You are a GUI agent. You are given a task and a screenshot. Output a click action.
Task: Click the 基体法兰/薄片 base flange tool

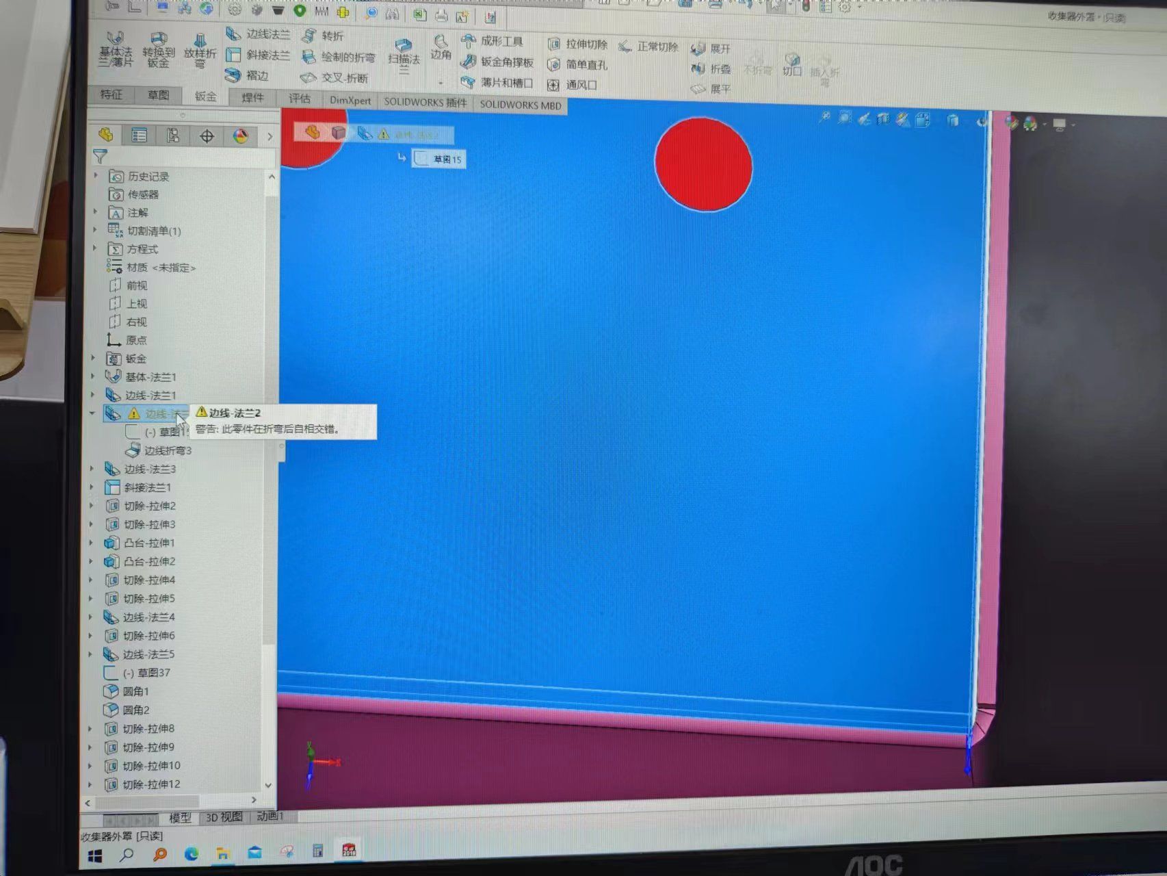pyautogui.click(x=116, y=48)
